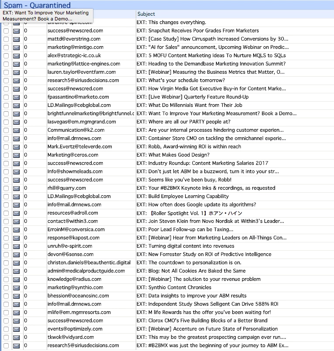Viewport: 334px width, 351px height.
Task: Check the alex@strategic-ic.co.uk message box
Action: [x=6, y=56]
